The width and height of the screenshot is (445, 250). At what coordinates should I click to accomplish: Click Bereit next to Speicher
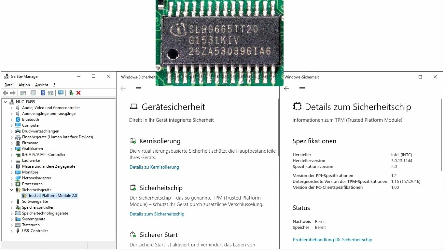(x=320, y=228)
